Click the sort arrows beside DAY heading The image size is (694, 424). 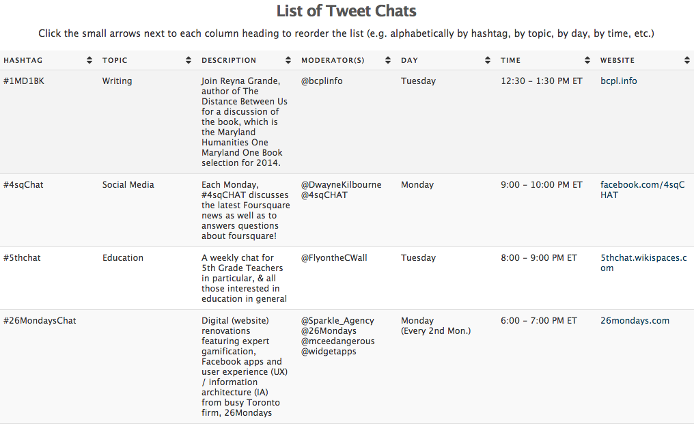click(488, 60)
